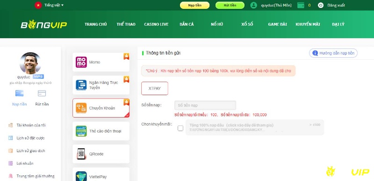Open the KHUYẾN MÃI menu
Viewport: 374px width, 181px height.
pos(308,24)
